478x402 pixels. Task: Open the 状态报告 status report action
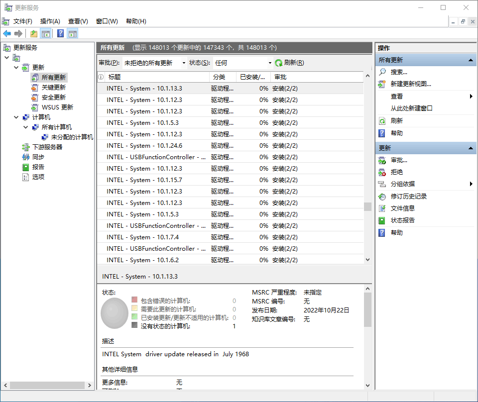coord(402,220)
